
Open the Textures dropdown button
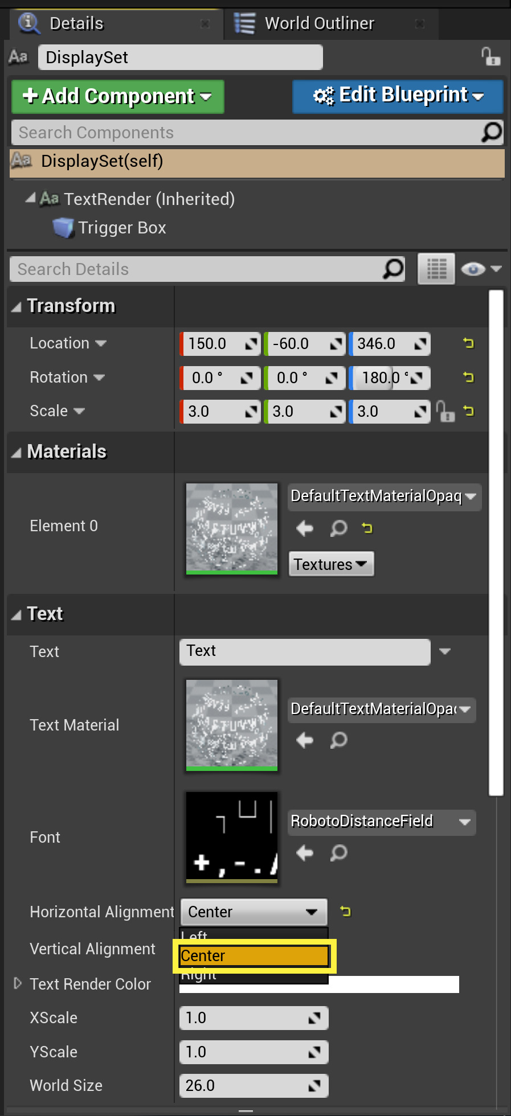(x=331, y=564)
